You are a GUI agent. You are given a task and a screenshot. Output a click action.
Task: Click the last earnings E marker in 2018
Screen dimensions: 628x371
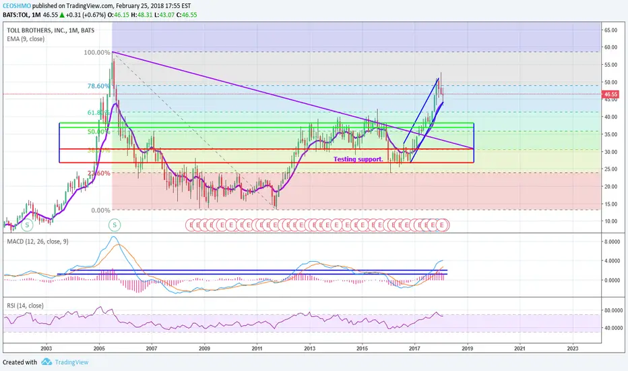(x=442, y=225)
